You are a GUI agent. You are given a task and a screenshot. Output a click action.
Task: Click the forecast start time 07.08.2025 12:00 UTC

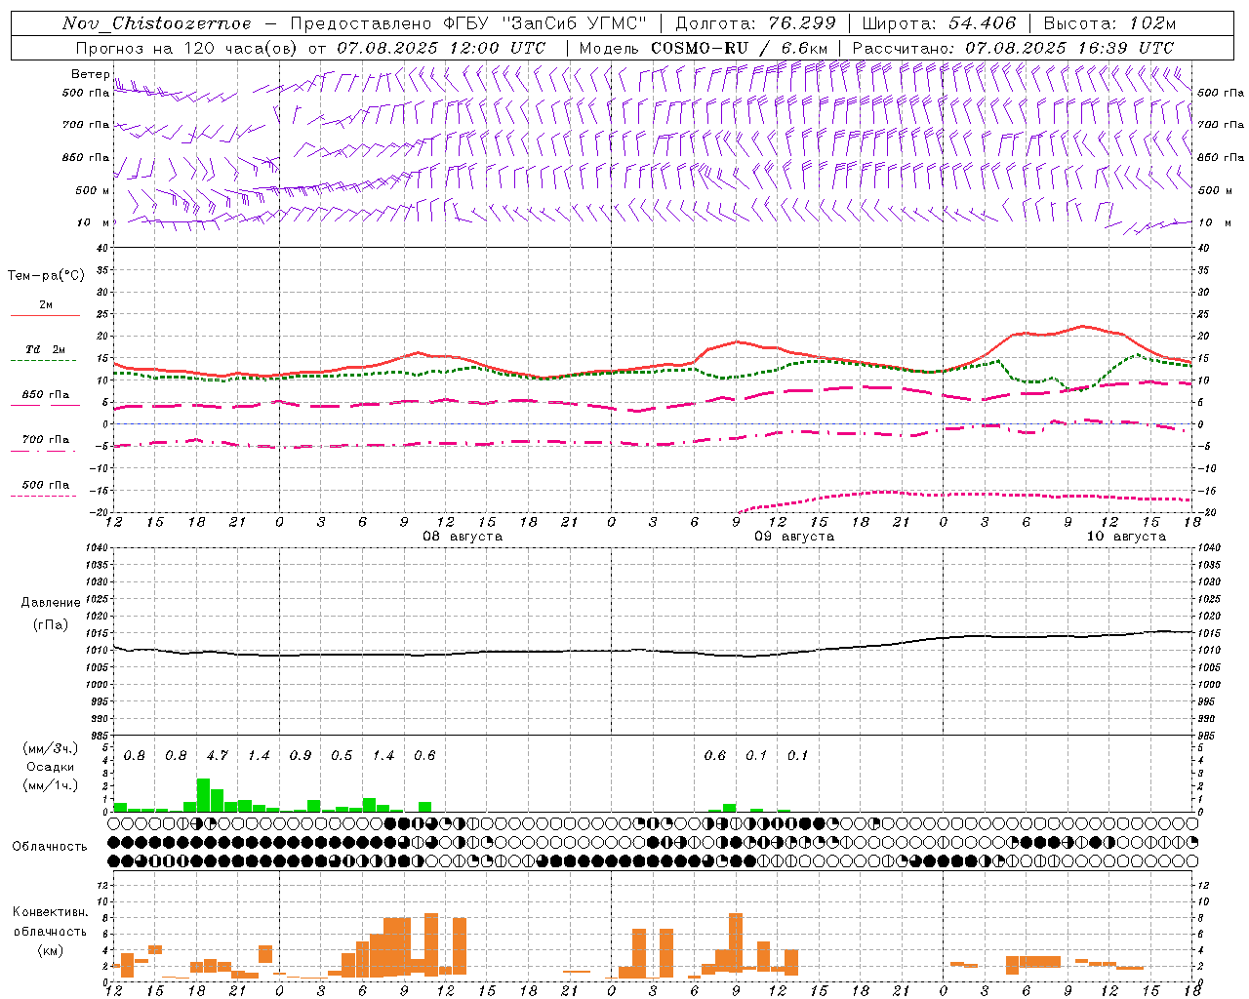tap(441, 48)
